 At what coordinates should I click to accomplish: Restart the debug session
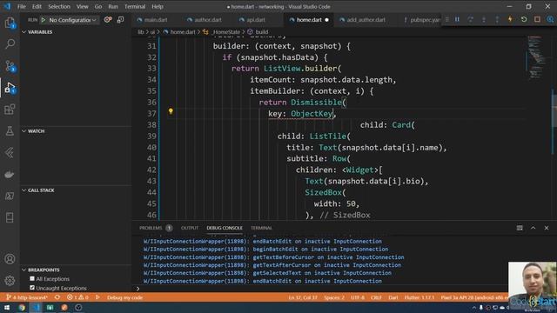[x=524, y=19]
